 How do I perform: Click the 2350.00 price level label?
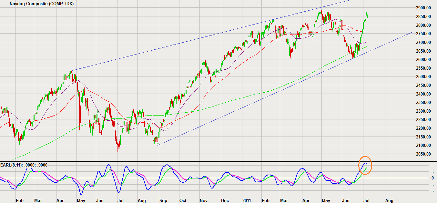click(x=423, y=102)
